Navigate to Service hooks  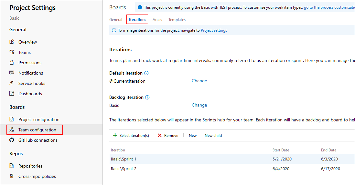pos(32,83)
